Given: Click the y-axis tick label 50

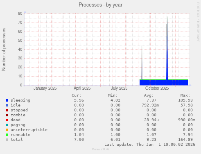Looking at the screenshot, I should [20, 41].
